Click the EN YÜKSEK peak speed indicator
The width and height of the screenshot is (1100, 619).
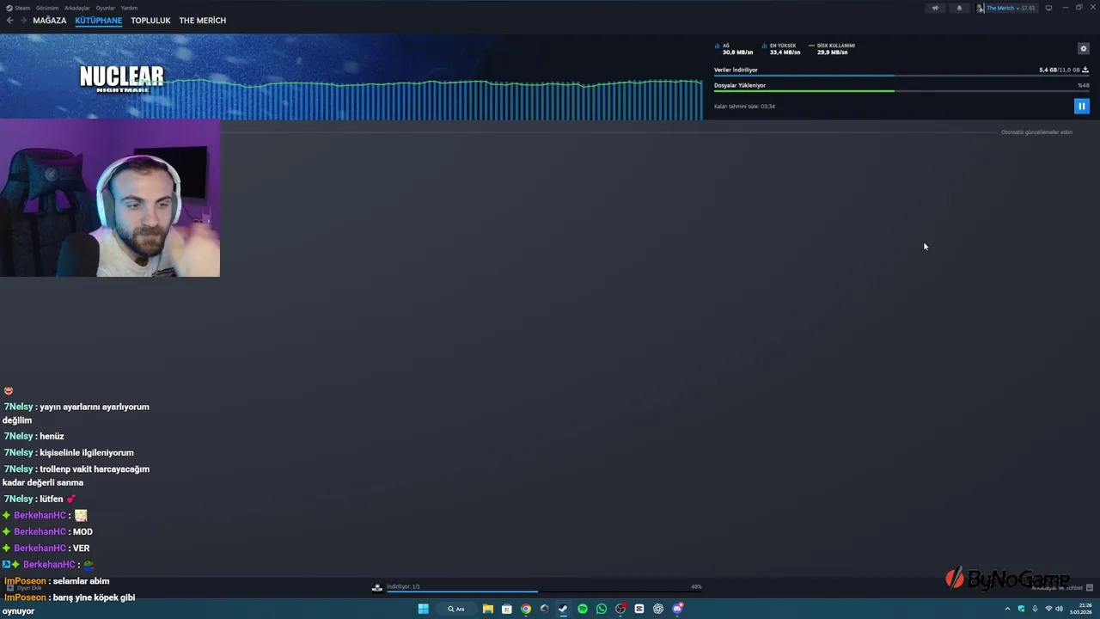[781, 49]
